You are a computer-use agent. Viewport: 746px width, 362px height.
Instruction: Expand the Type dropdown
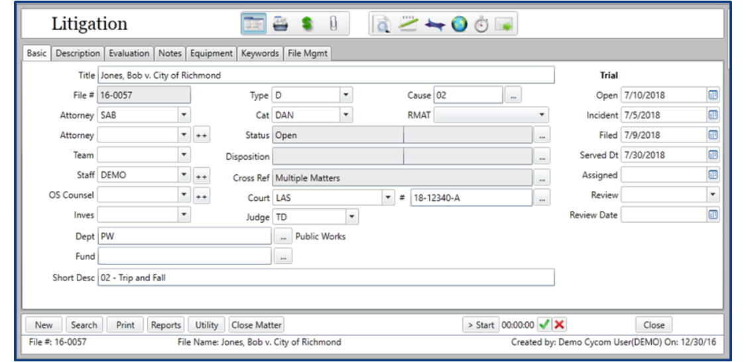pos(346,95)
